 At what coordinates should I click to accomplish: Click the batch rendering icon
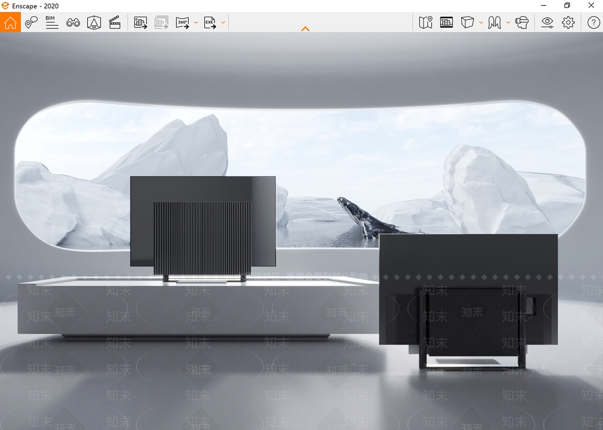(161, 23)
